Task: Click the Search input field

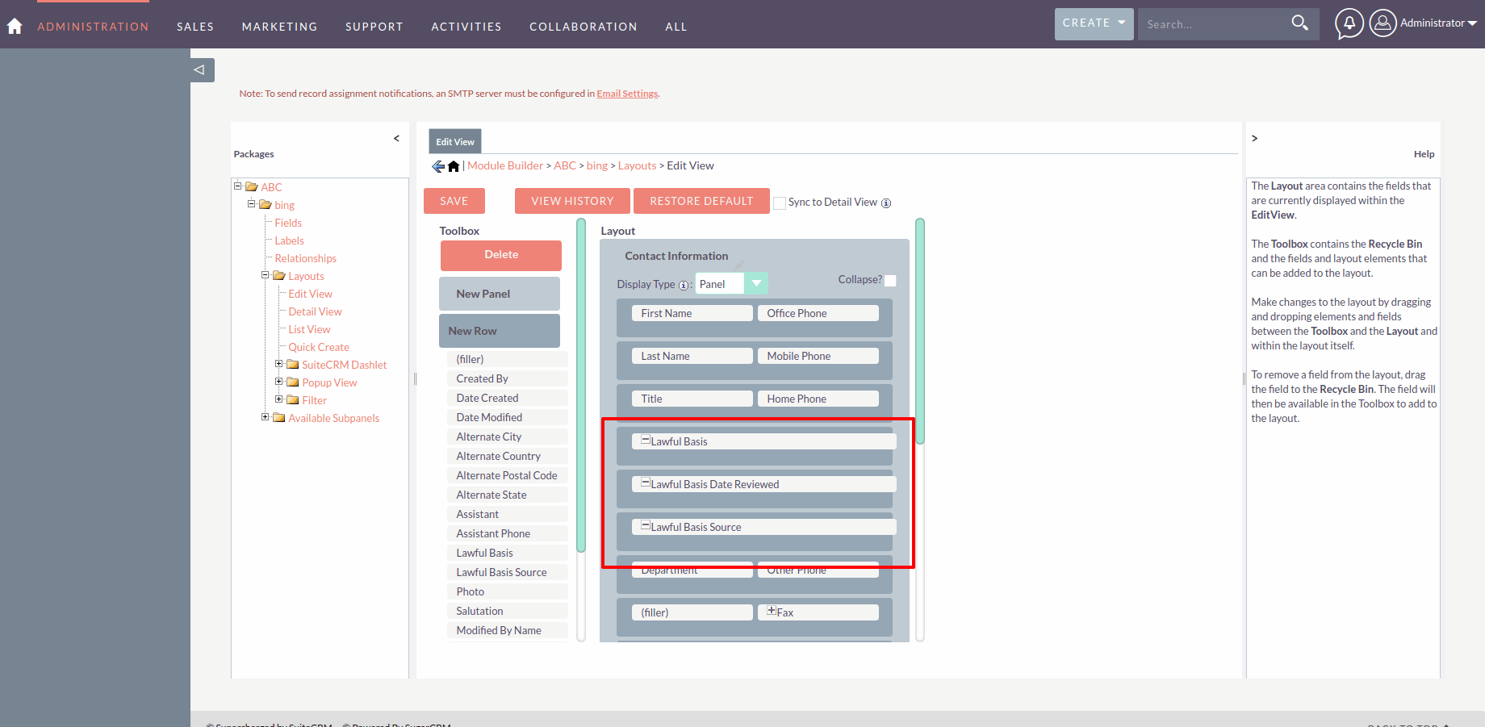Action: [1211, 24]
